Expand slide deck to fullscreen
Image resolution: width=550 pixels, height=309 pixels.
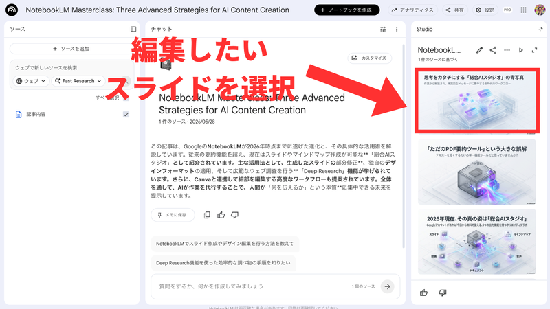tap(535, 50)
